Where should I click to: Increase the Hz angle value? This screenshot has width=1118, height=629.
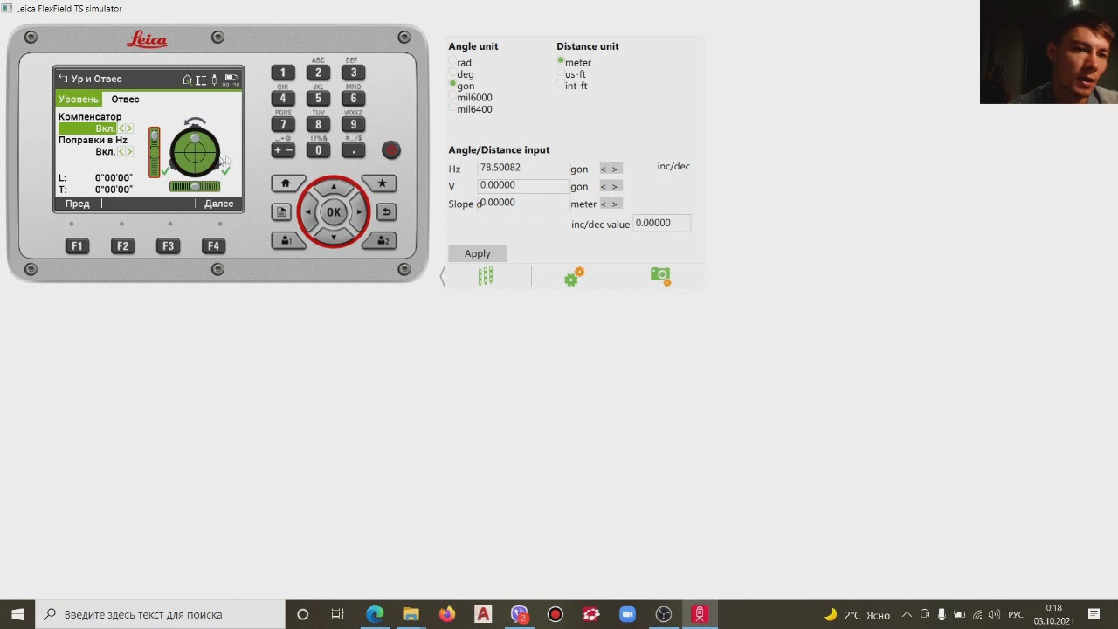(x=615, y=169)
